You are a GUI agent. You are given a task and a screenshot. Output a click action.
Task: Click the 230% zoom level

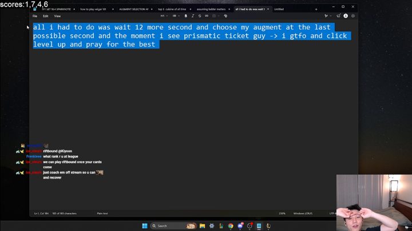pyautogui.click(x=282, y=213)
